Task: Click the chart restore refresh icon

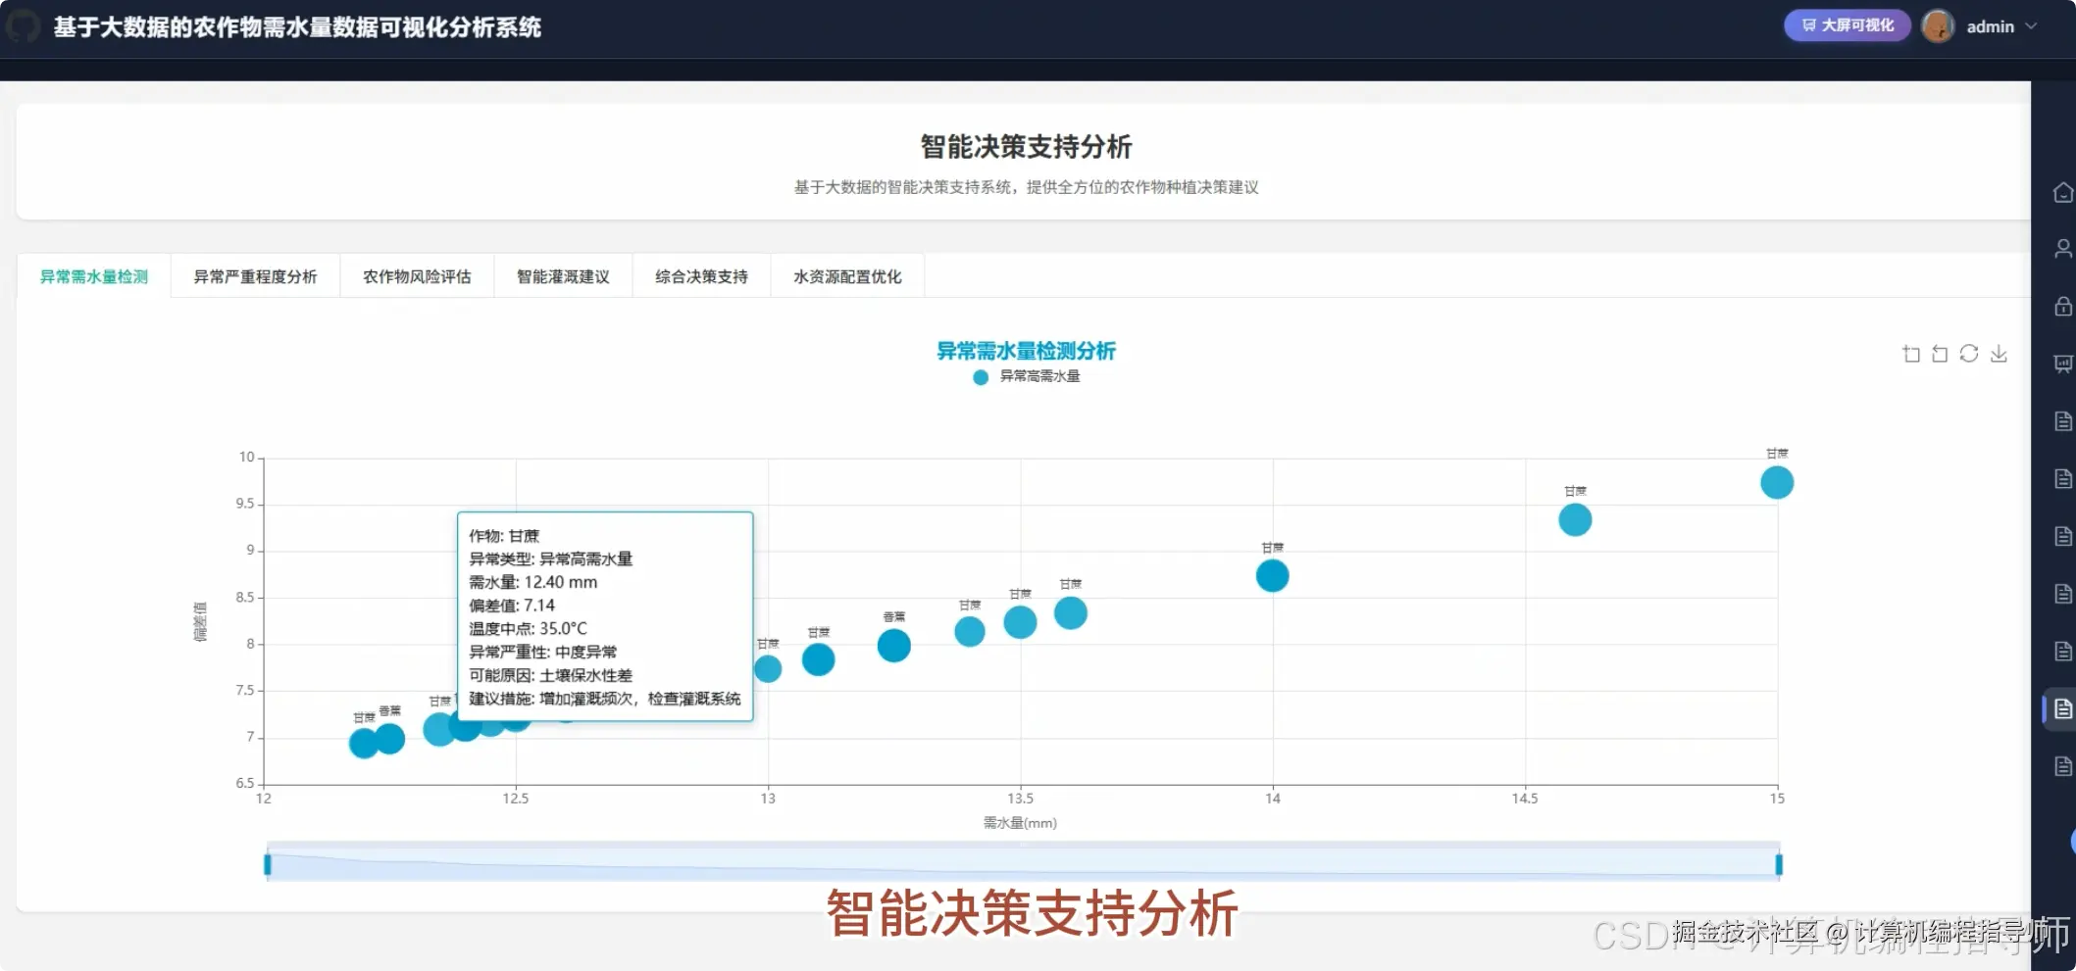Action: pyautogui.click(x=1969, y=354)
